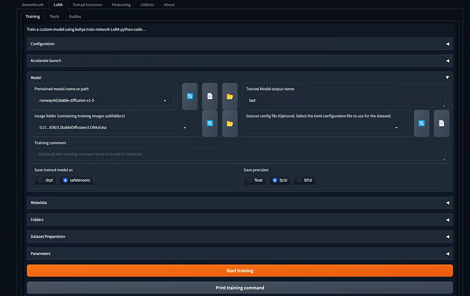This screenshot has height=296, width=470.
Task: Select the Tools sub-tab
Action: [54, 16]
